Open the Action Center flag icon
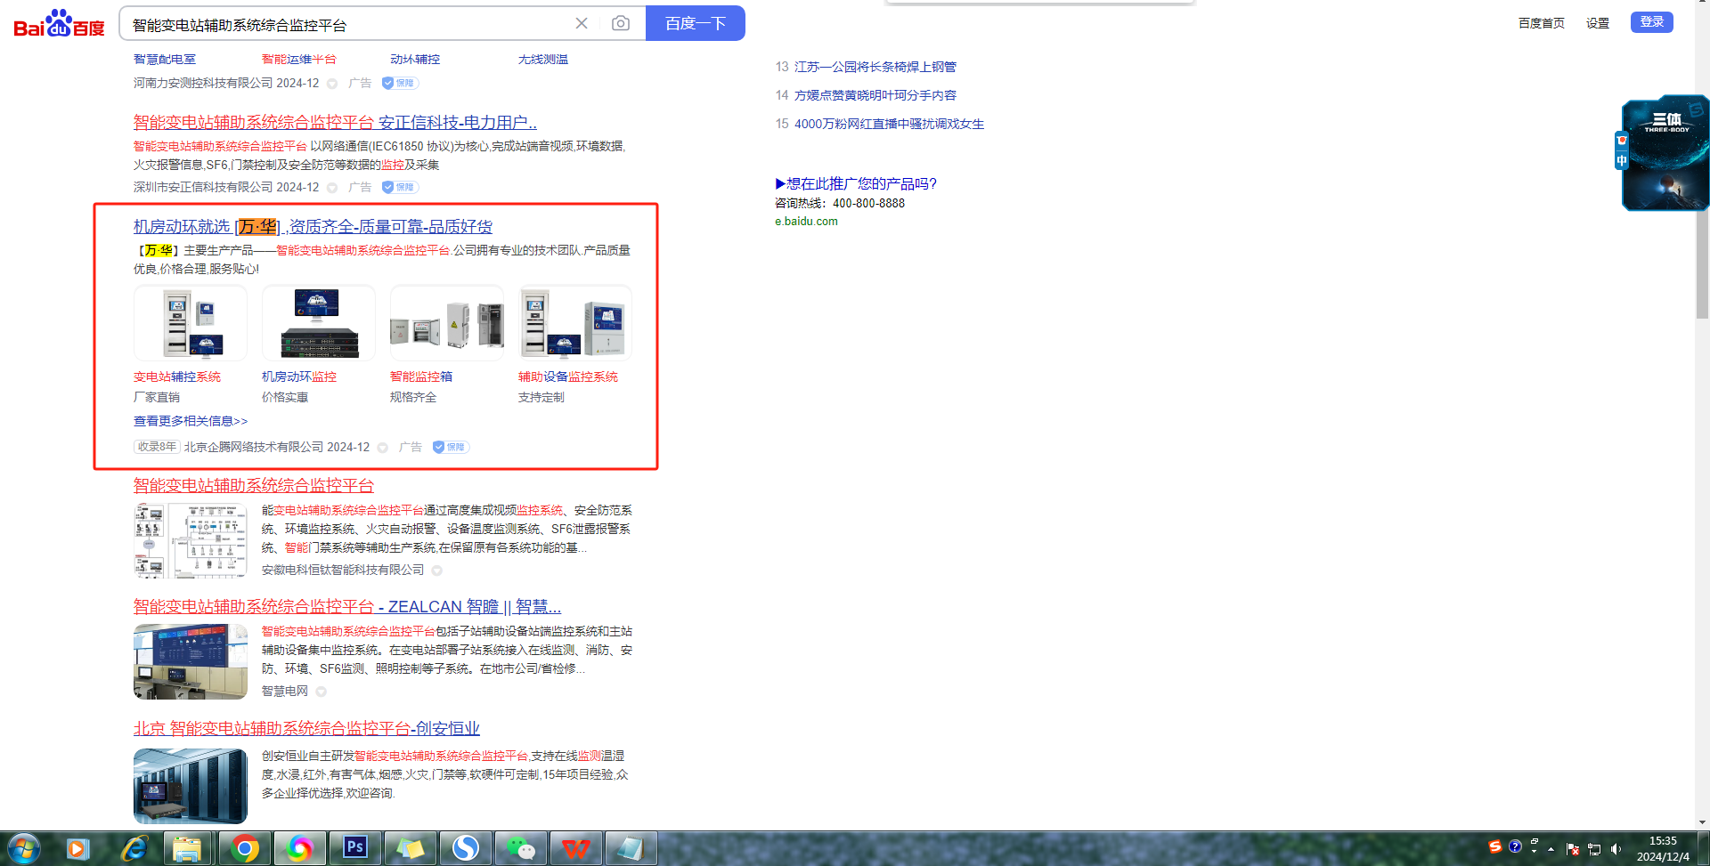The image size is (1710, 866). [1573, 849]
